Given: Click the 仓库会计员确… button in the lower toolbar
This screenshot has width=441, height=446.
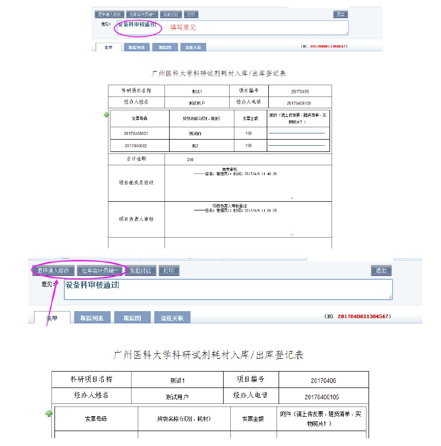Looking at the screenshot, I should click(101, 270).
